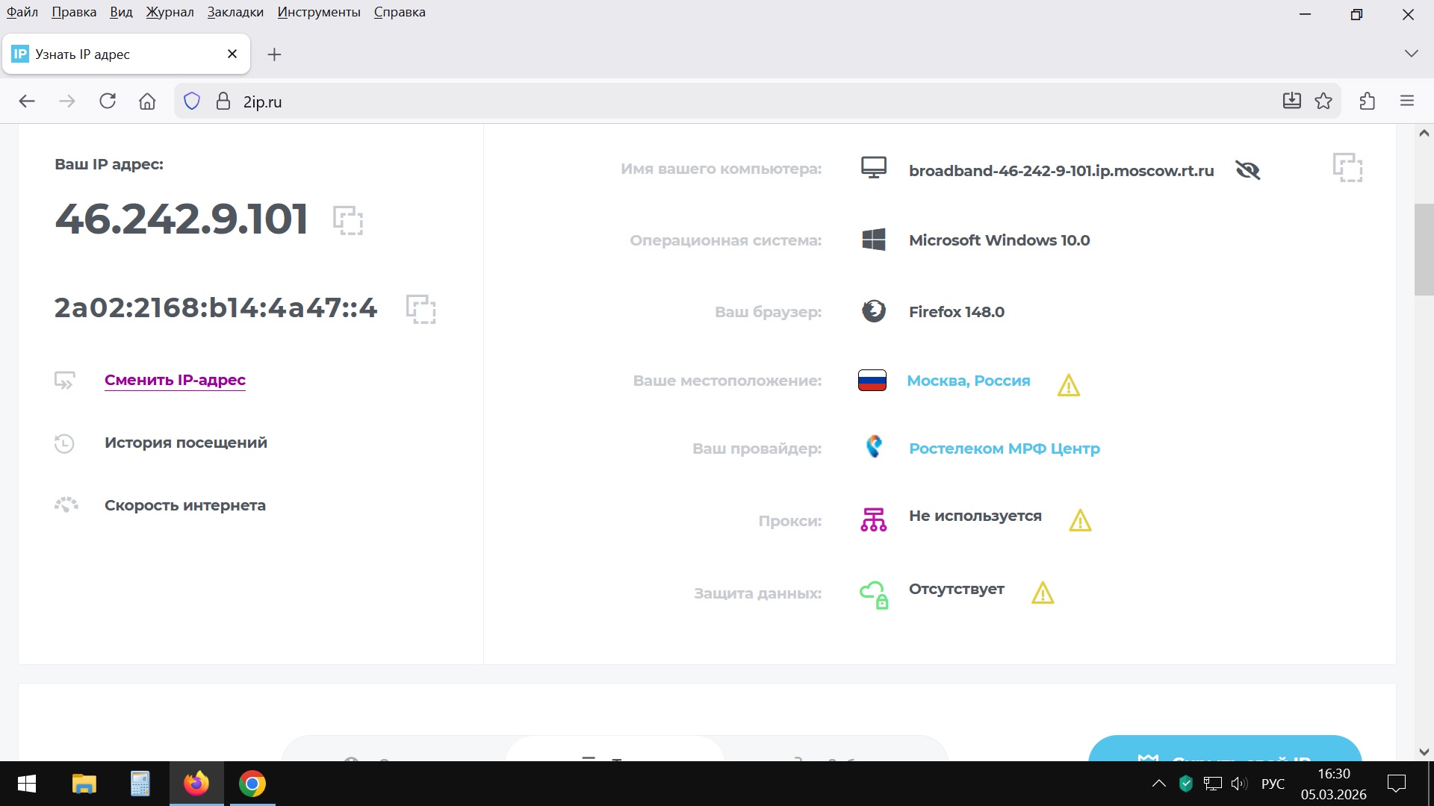This screenshot has height=806, width=1434.
Task: Toggle hostname visibility eye icon
Action: (1247, 170)
